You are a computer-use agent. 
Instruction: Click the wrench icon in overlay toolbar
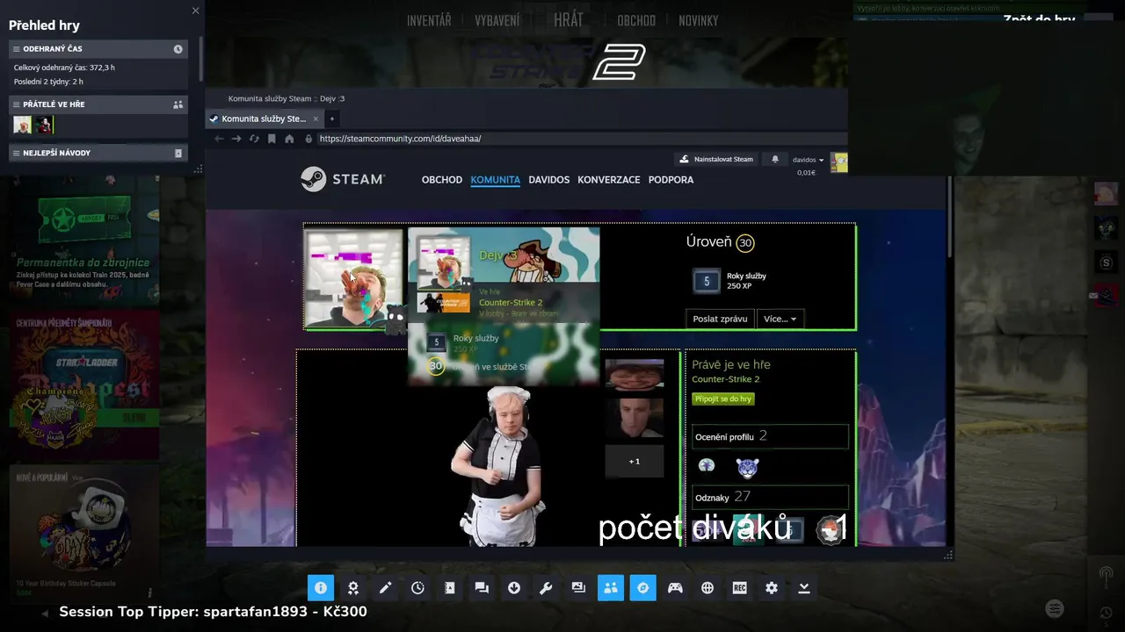[x=546, y=588]
